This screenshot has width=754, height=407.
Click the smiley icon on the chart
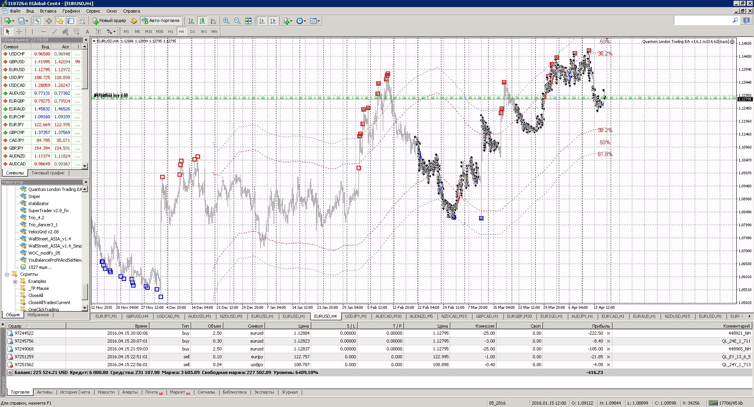pos(732,41)
